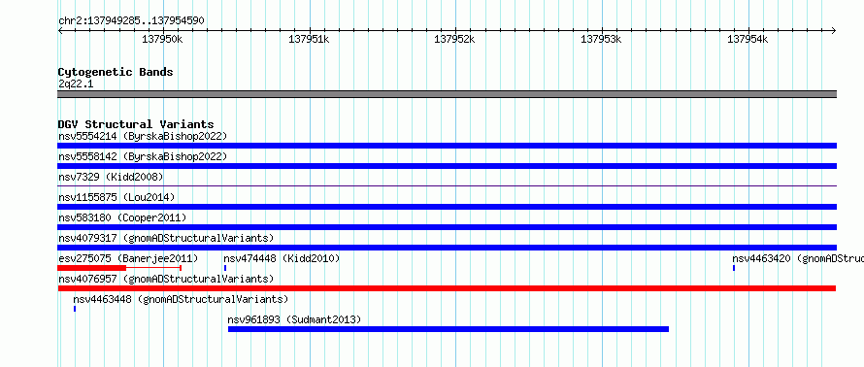Click the esv275075 (Banerjee2011) label
This screenshot has height=367, width=864.
click(128, 258)
